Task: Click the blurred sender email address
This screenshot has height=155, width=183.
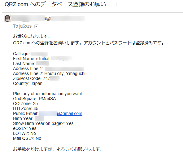Action: click(x=48, y=19)
